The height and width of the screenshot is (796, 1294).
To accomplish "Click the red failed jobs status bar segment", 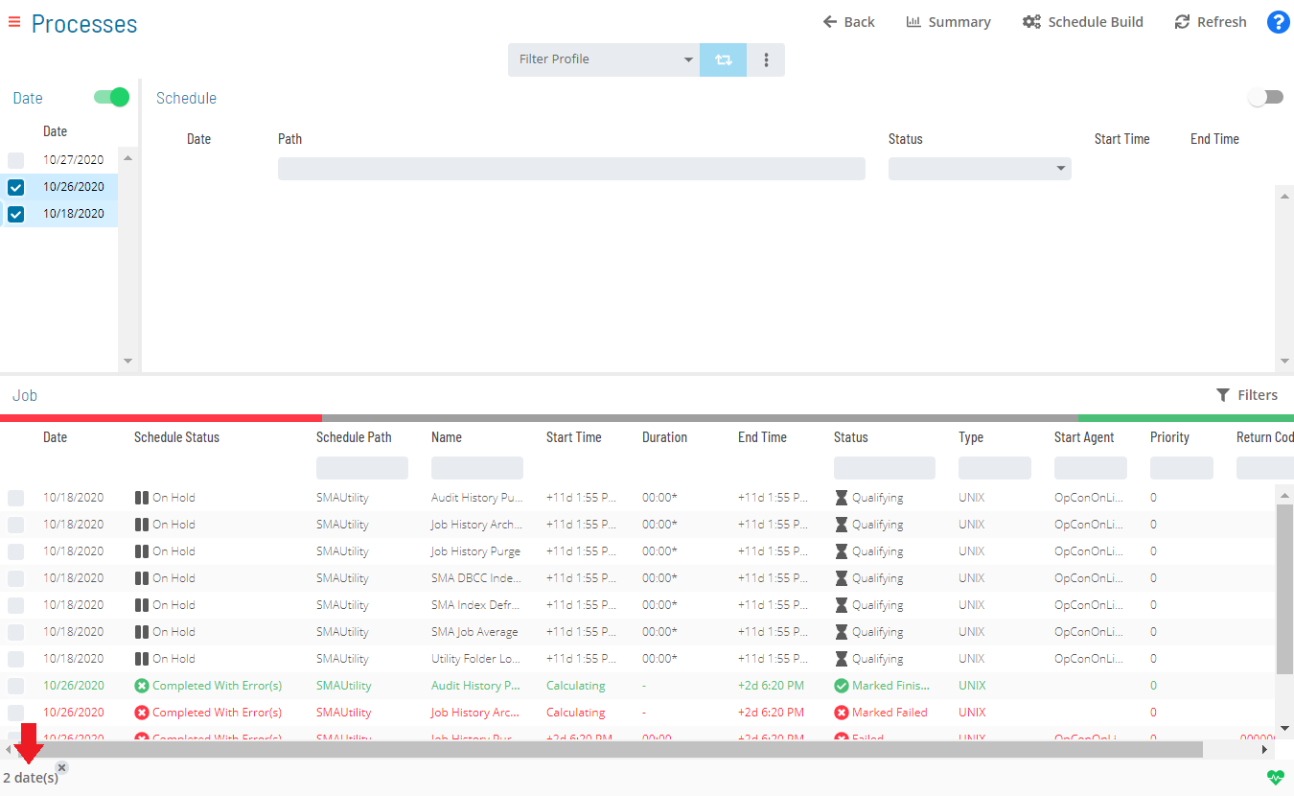I will point(161,418).
